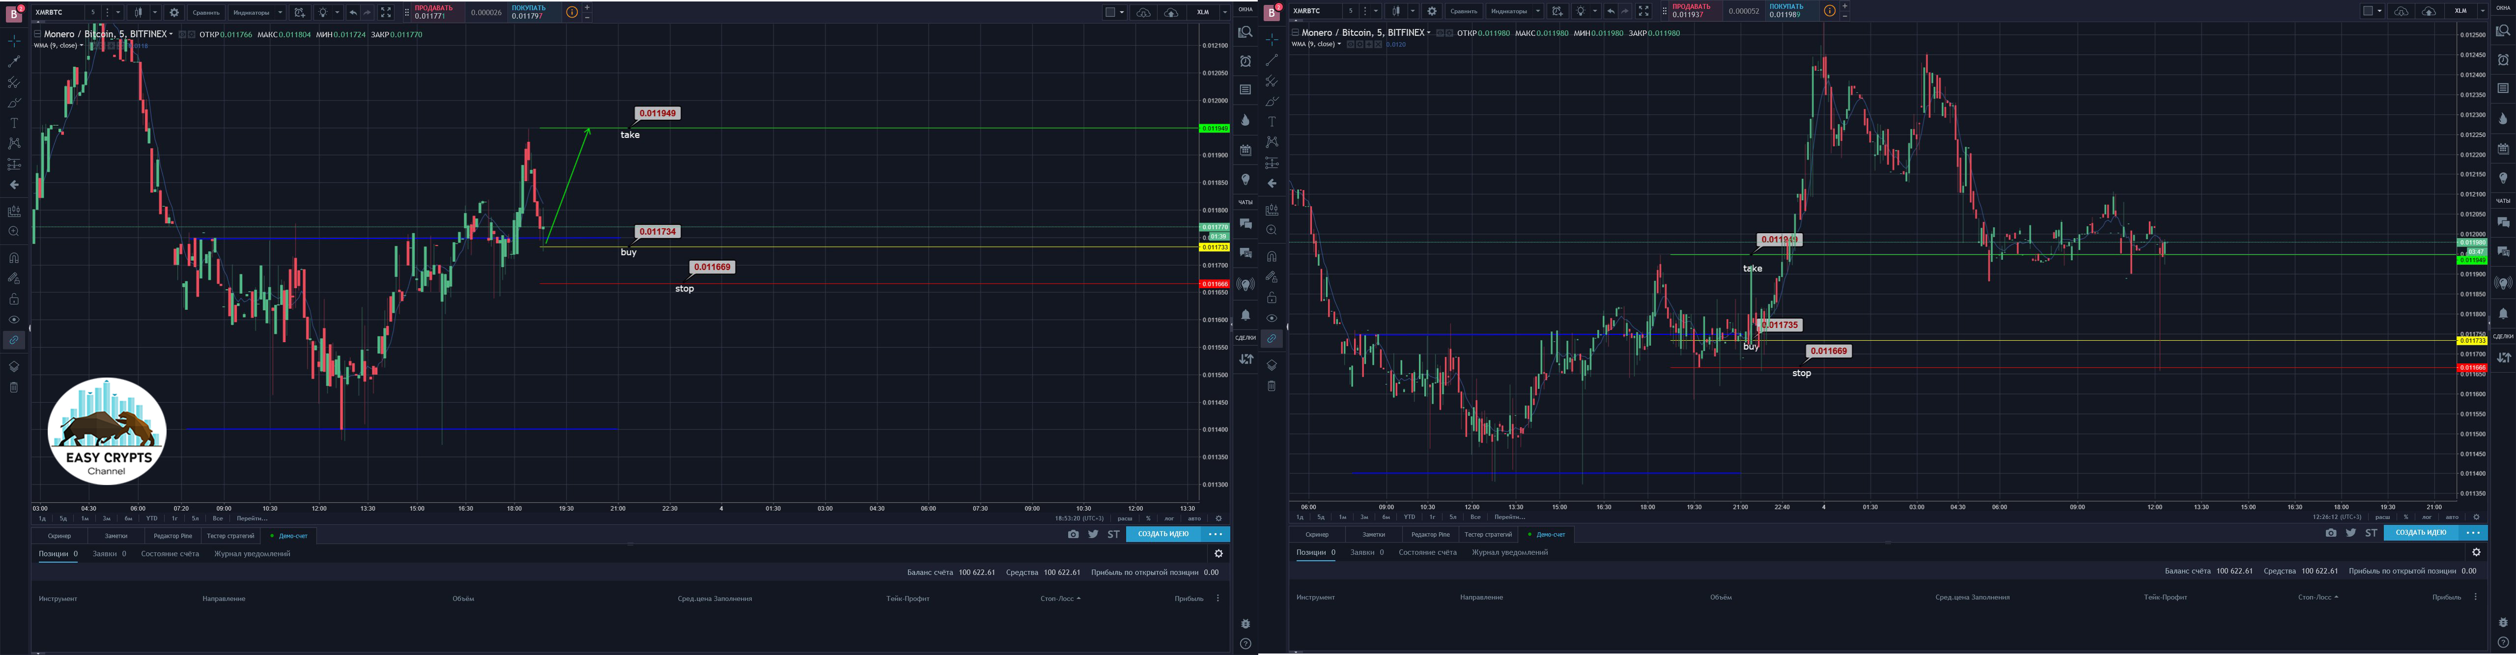Open the notifications bell in middle sidebar
2516x655 pixels.
[1245, 315]
